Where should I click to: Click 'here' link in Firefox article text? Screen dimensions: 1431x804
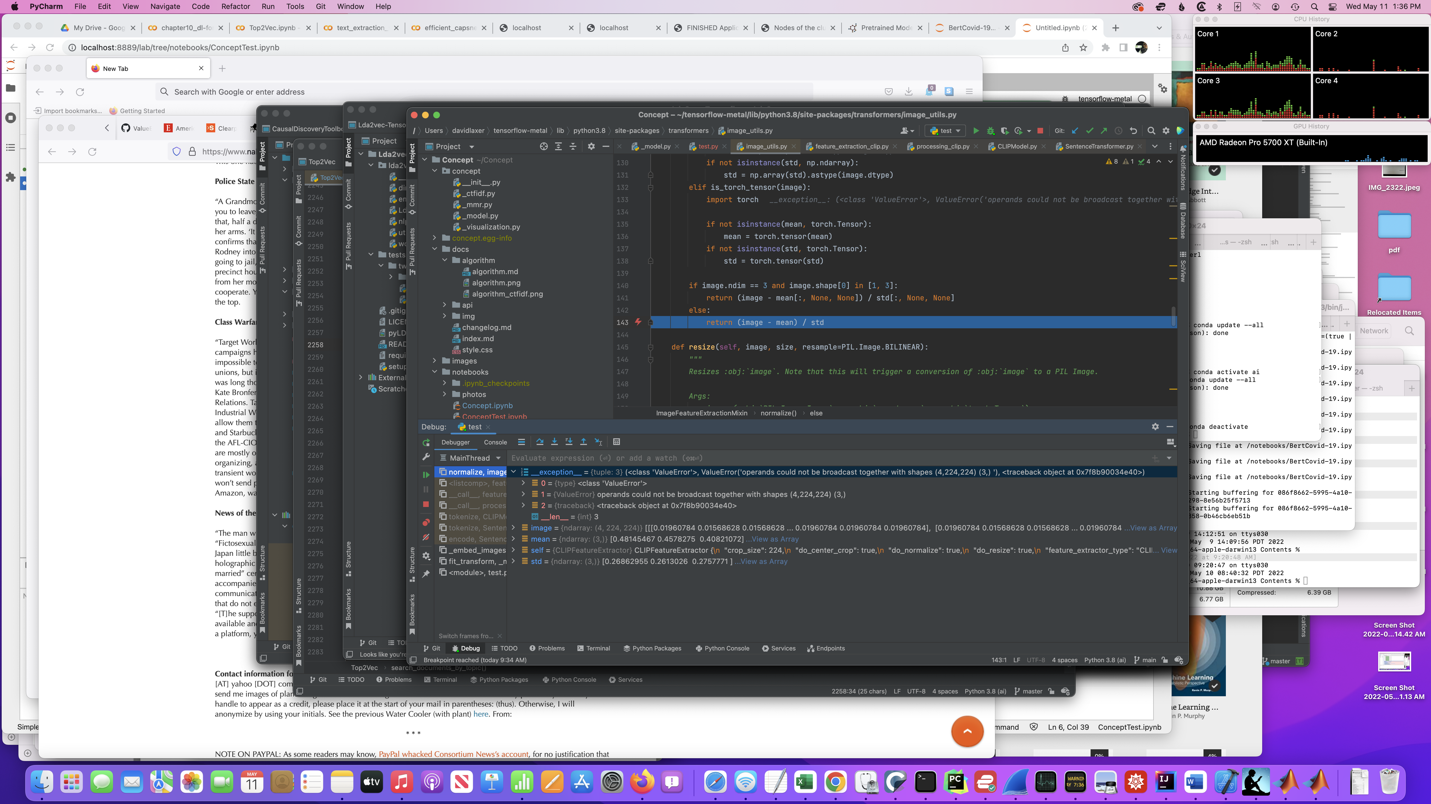point(480,714)
